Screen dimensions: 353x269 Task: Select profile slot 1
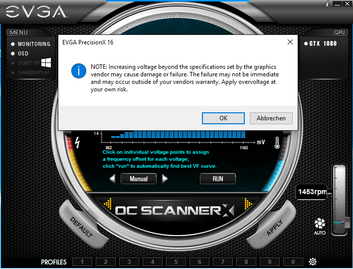82,262
